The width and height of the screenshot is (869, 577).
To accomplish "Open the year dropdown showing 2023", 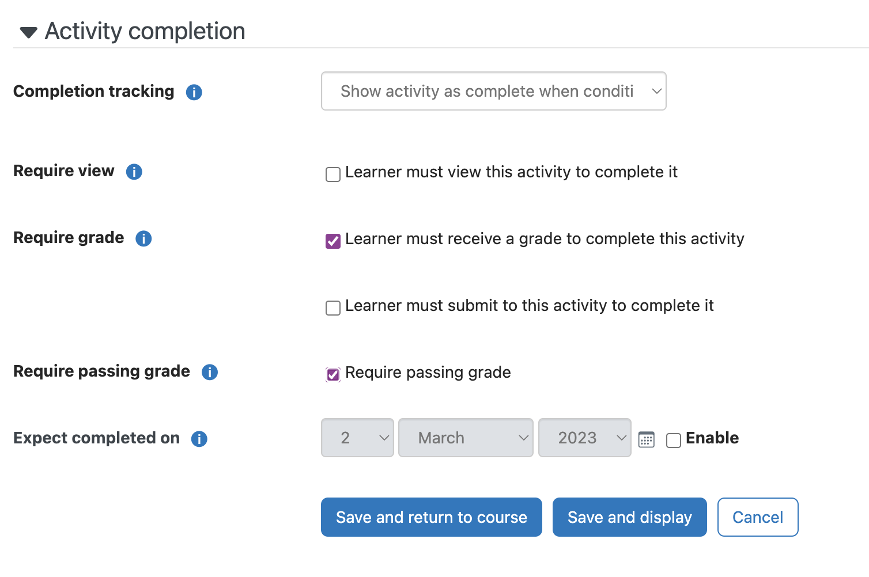I will (585, 438).
